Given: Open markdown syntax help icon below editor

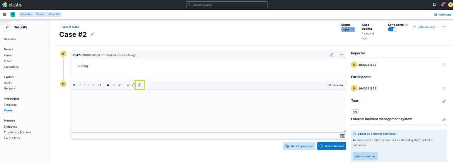Looking at the screenshot, I should [342, 136].
